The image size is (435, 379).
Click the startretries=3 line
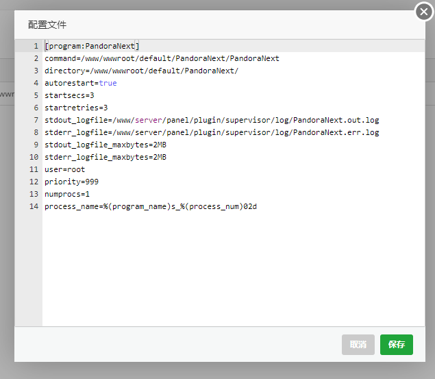[76, 108]
